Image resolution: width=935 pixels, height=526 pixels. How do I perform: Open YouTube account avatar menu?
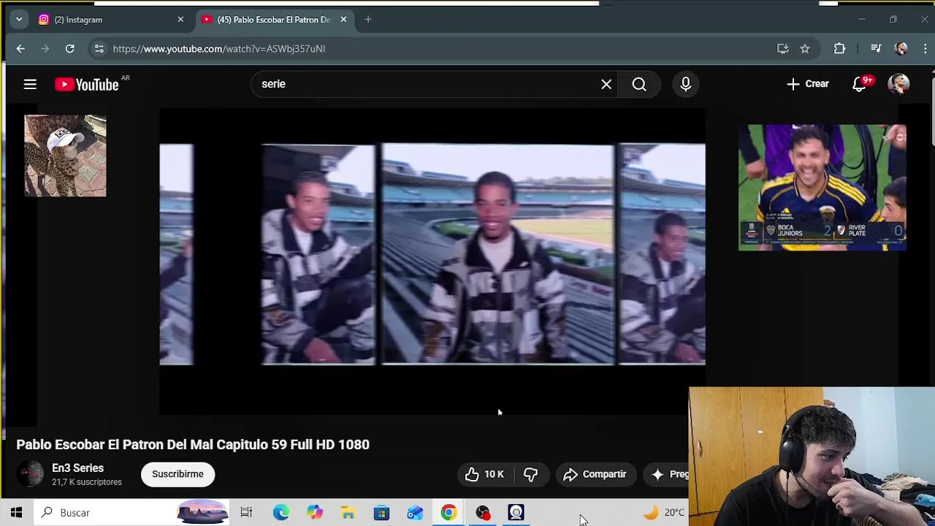898,84
